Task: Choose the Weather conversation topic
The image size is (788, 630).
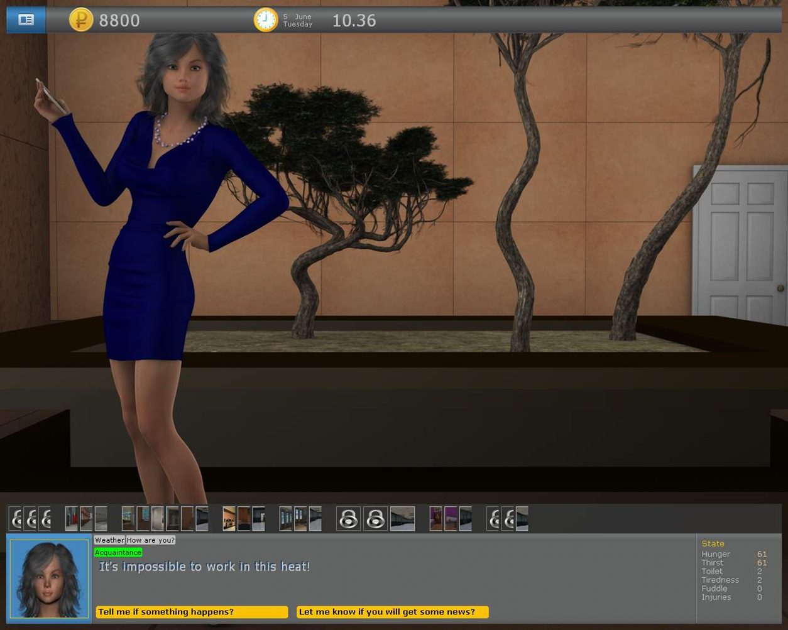Action: coord(109,540)
